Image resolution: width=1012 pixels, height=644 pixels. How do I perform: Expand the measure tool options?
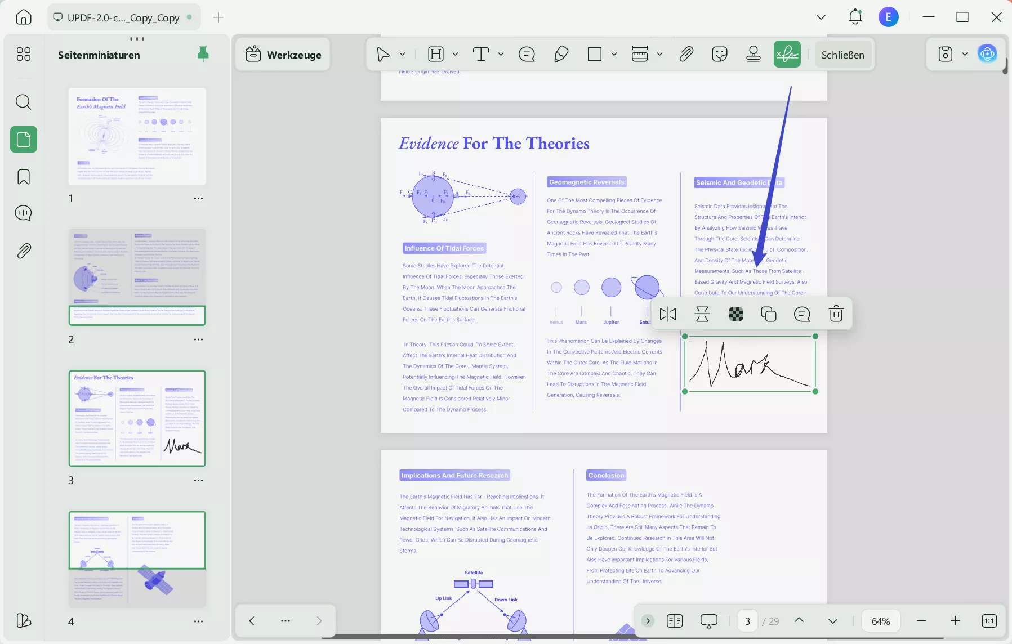click(x=659, y=55)
